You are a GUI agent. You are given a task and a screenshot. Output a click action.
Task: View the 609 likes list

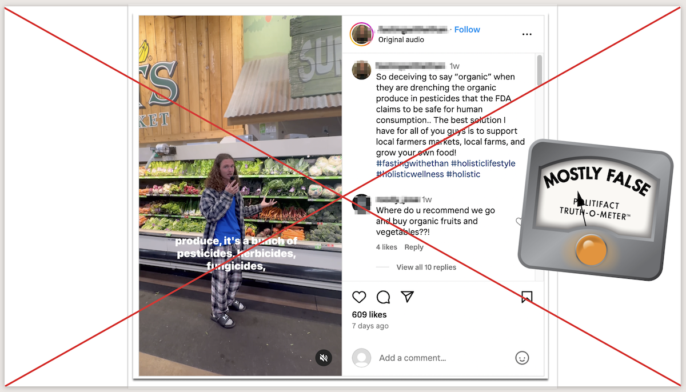click(369, 315)
